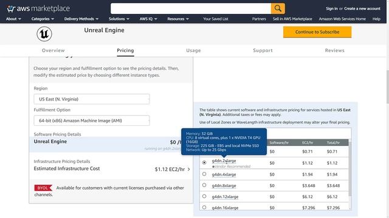Expand the Estimated Infrastructure Cost chevron
The image size is (389, 218).
pos(189,170)
